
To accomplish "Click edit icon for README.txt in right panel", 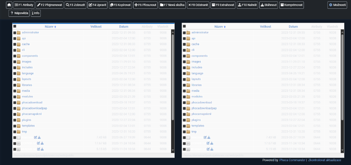I will coord(208,149).
